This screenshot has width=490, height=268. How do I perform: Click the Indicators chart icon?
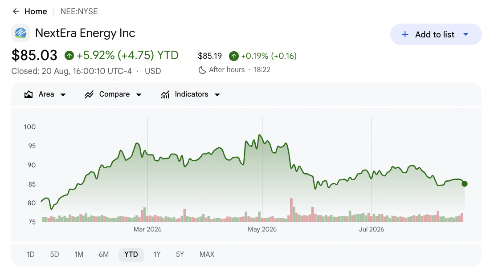[x=165, y=94]
